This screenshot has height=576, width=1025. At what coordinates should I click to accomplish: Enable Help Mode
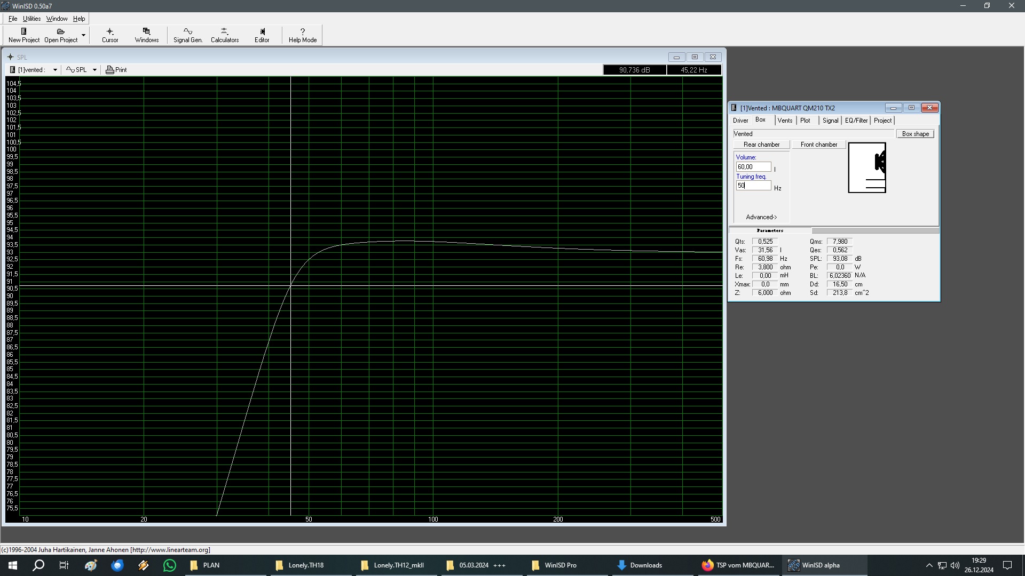pos(302,35)
